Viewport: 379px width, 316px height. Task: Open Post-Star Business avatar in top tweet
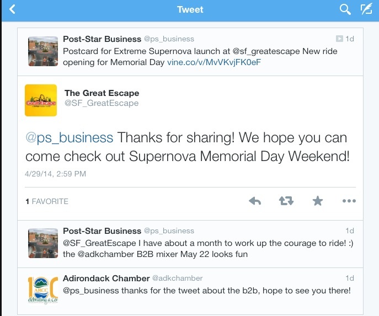[44, 51]
